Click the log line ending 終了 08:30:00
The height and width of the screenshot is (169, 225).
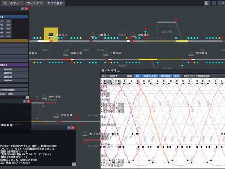pyautogui.click(x=15, y=163)
